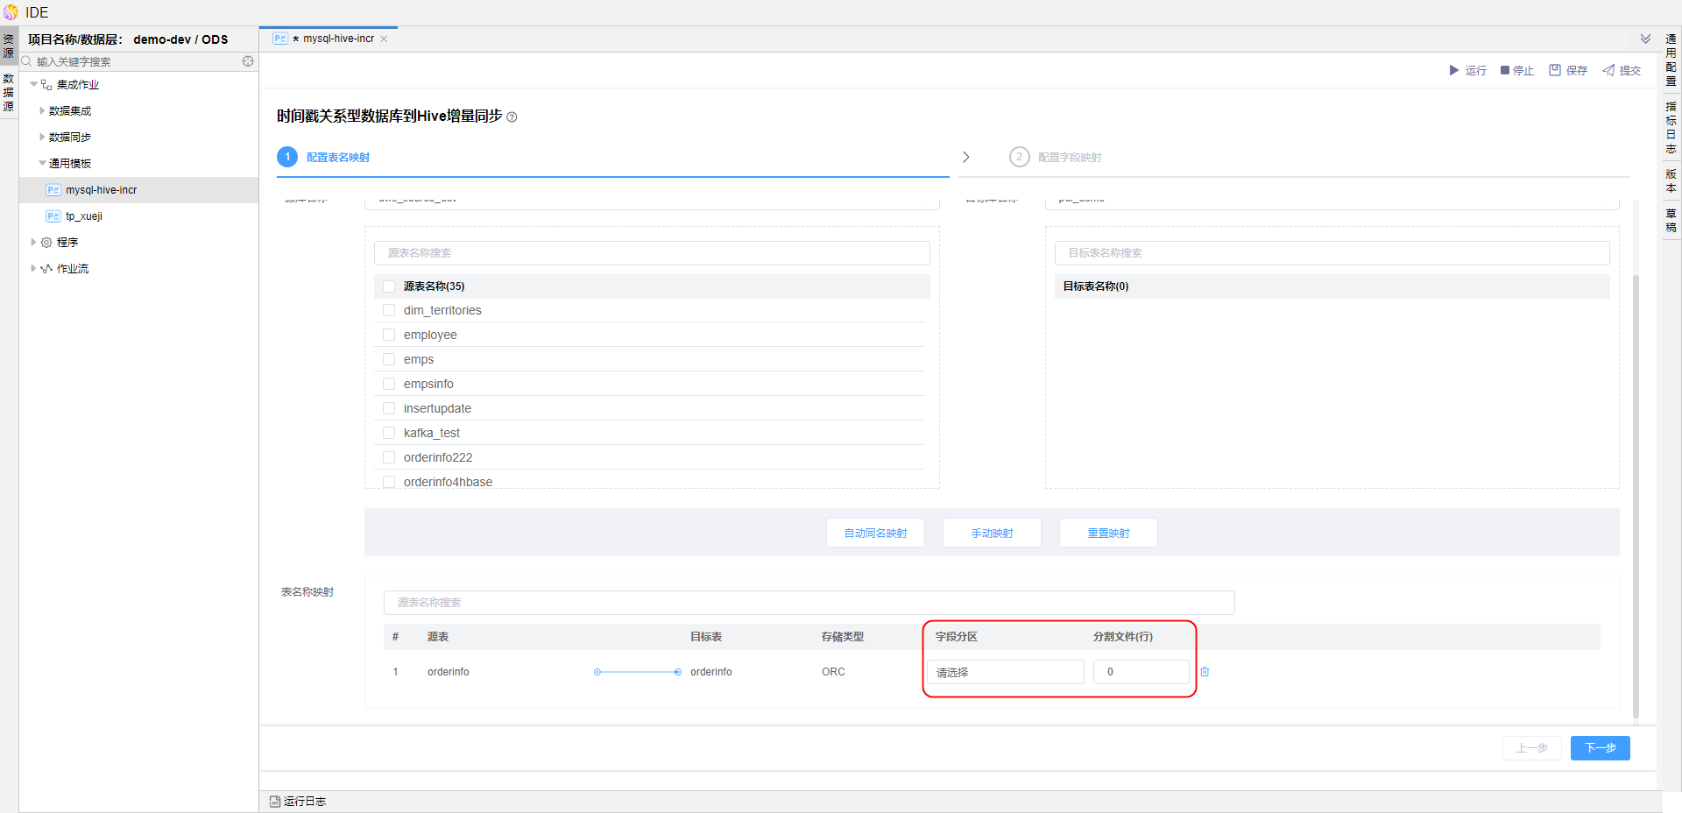Delete the orderinfo mapping row via trash icon
This screenshot has height=813, width=1682.
click(1205, 672)
